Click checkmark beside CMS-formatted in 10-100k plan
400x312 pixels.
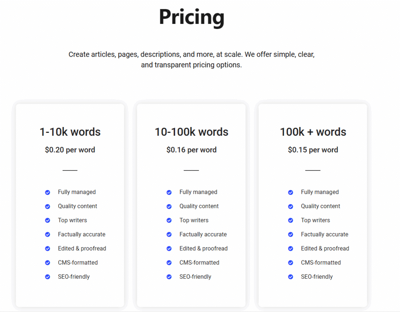(x=169, y=263)
